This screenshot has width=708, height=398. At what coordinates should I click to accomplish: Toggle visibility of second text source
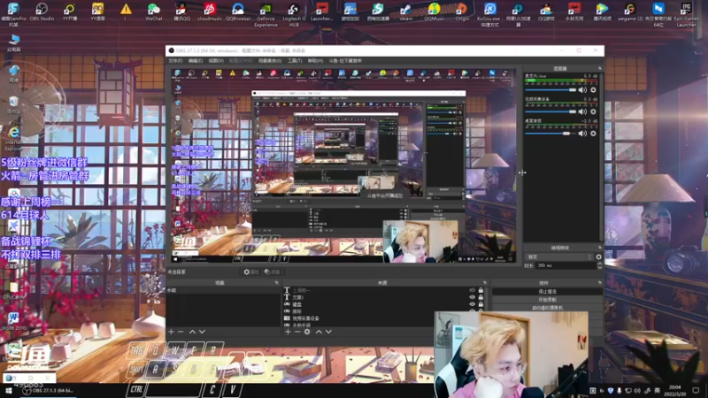[473, 297]
